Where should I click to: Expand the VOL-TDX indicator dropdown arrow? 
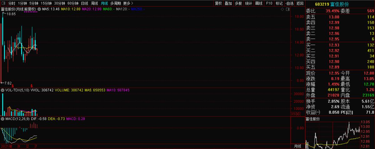(2, 90)
